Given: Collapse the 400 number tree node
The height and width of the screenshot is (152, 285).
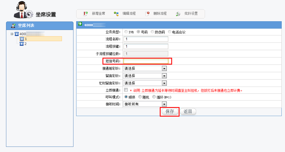Looking at the screenshot, I should click(x=12, y=34).
